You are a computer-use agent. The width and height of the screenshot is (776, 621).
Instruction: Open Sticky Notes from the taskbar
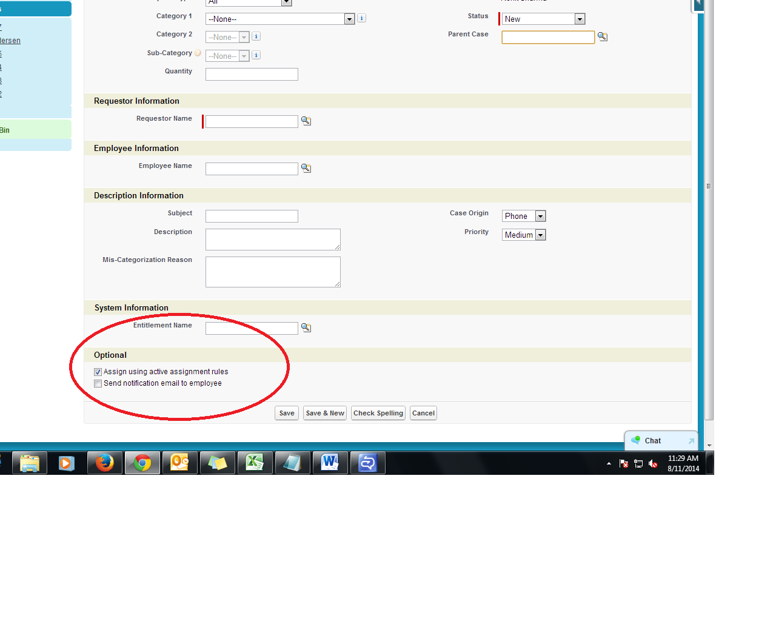[218, 463]
